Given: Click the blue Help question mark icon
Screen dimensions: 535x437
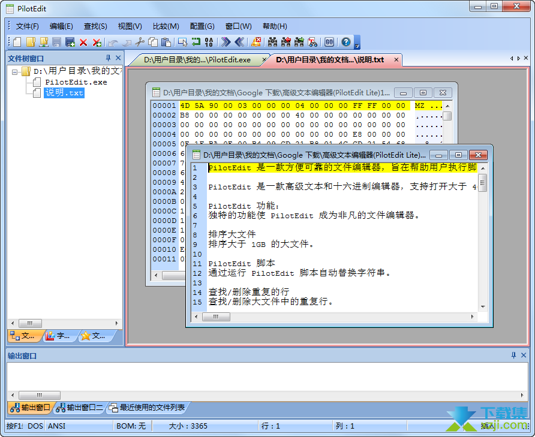Looking at the screenshot, I should point(346,42).
